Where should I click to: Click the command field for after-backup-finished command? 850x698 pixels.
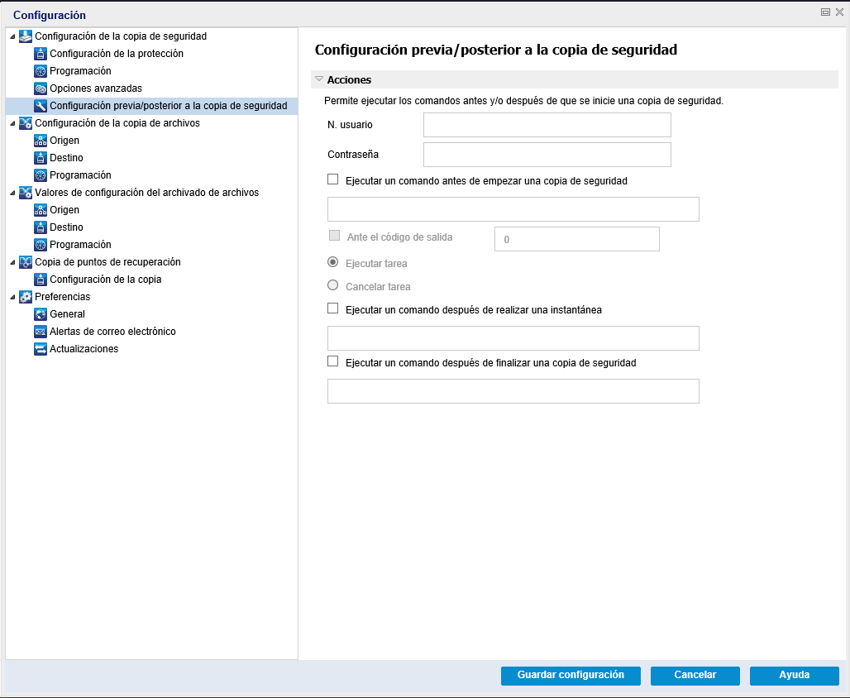point(513,391)
